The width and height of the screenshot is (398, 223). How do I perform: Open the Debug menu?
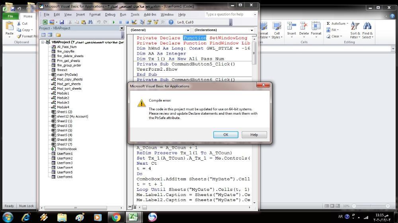click(x=110, y=15)
